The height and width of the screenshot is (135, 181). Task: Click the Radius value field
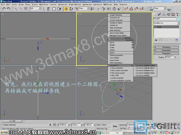click(x=170, y=57)
